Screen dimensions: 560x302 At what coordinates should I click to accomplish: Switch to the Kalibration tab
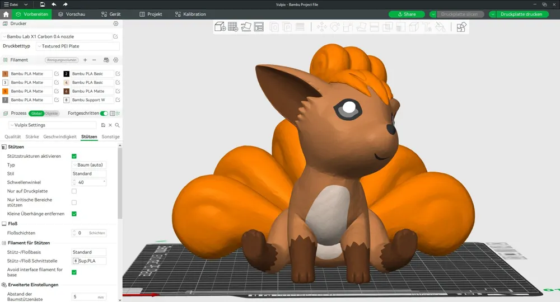(x=190, y=15)
